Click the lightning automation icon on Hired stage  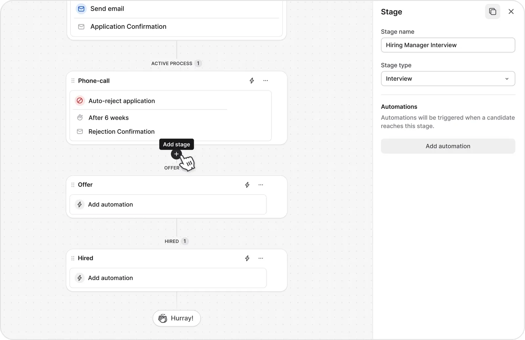247,258
